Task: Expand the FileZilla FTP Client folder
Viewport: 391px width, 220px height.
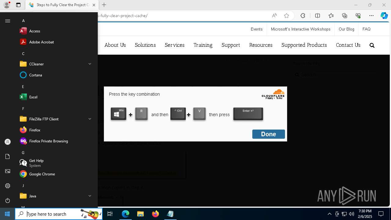Action: 55,119
